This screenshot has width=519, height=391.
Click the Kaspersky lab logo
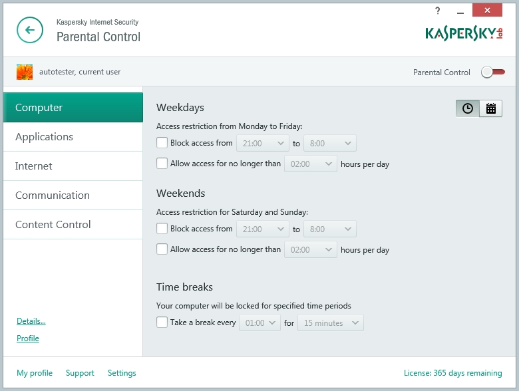(x=464, y=33)
